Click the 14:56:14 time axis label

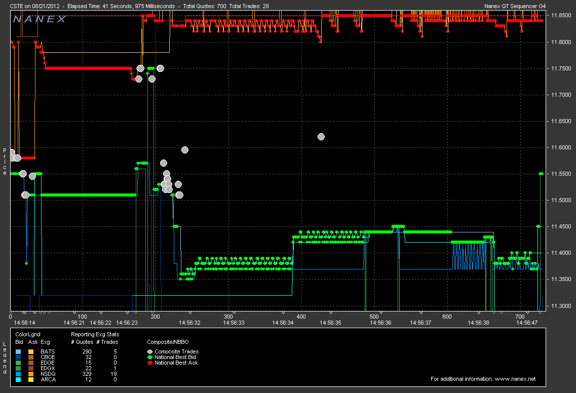click(24, 323)
